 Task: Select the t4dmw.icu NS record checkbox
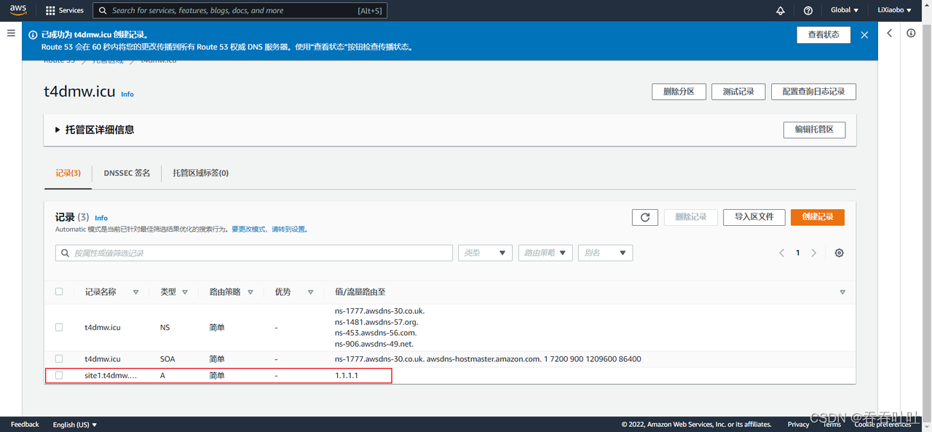click(x=59, y=327)
